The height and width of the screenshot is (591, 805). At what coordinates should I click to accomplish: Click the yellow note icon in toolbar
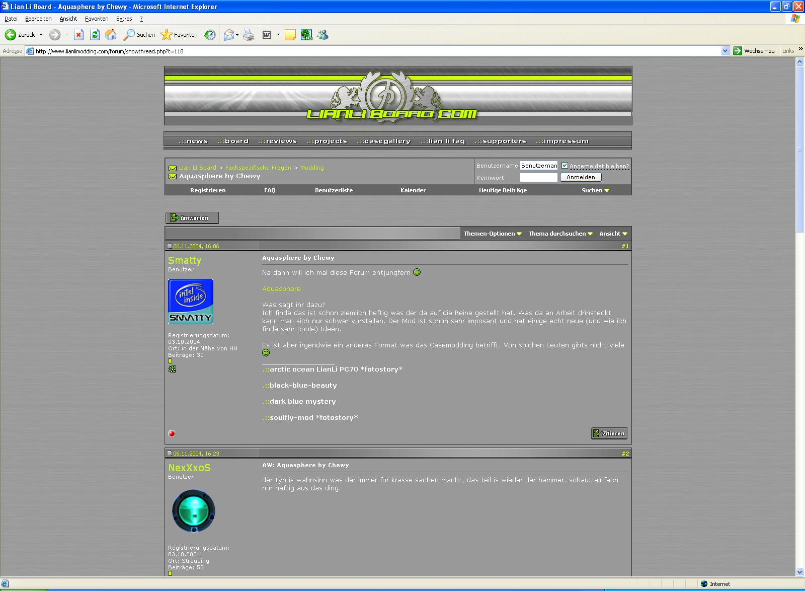coord(290,35)
